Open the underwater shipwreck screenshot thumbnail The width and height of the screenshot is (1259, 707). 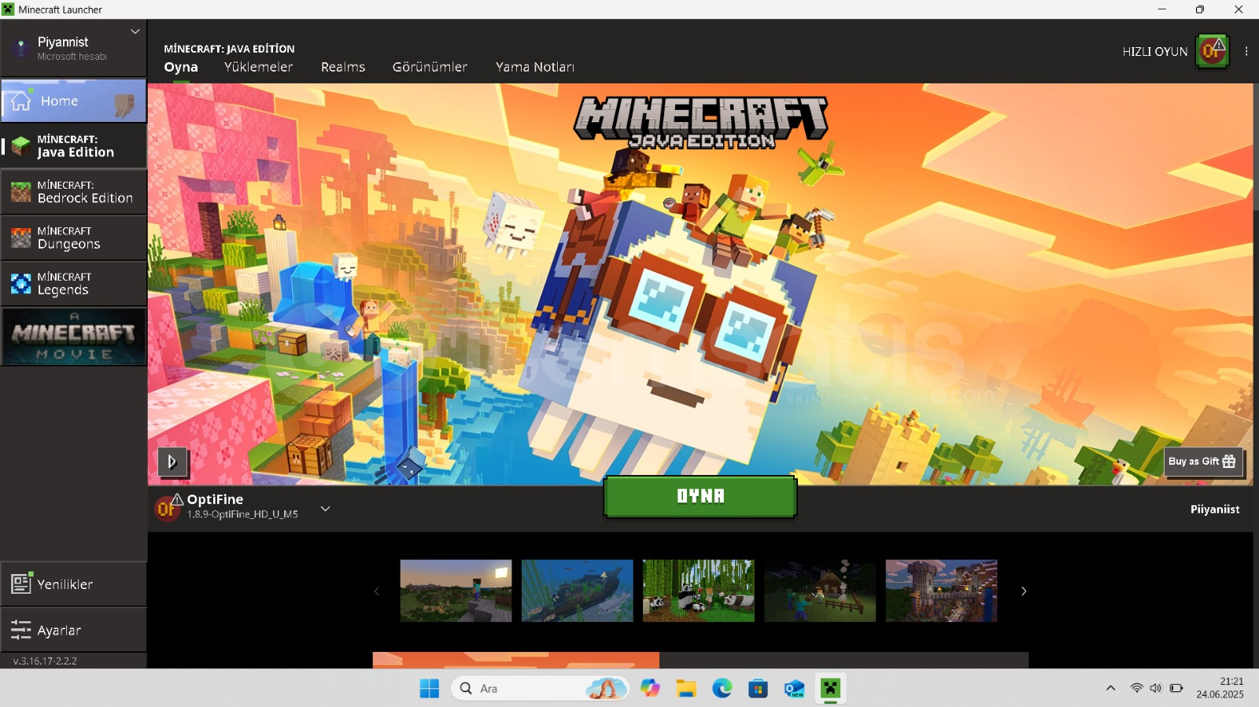[577, 591]
